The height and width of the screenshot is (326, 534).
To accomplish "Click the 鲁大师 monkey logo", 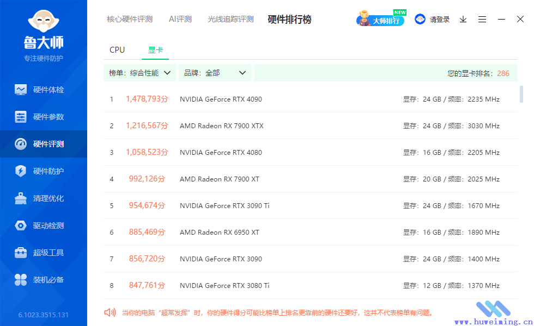I will pos(44,21).
